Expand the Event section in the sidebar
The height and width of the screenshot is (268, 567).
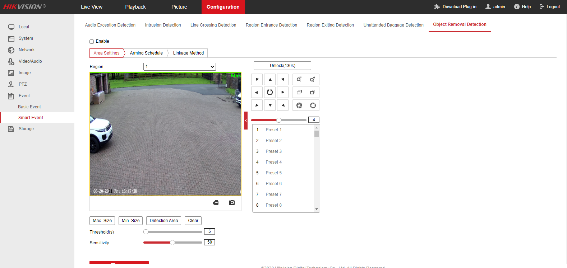click(x=24, y=96)
